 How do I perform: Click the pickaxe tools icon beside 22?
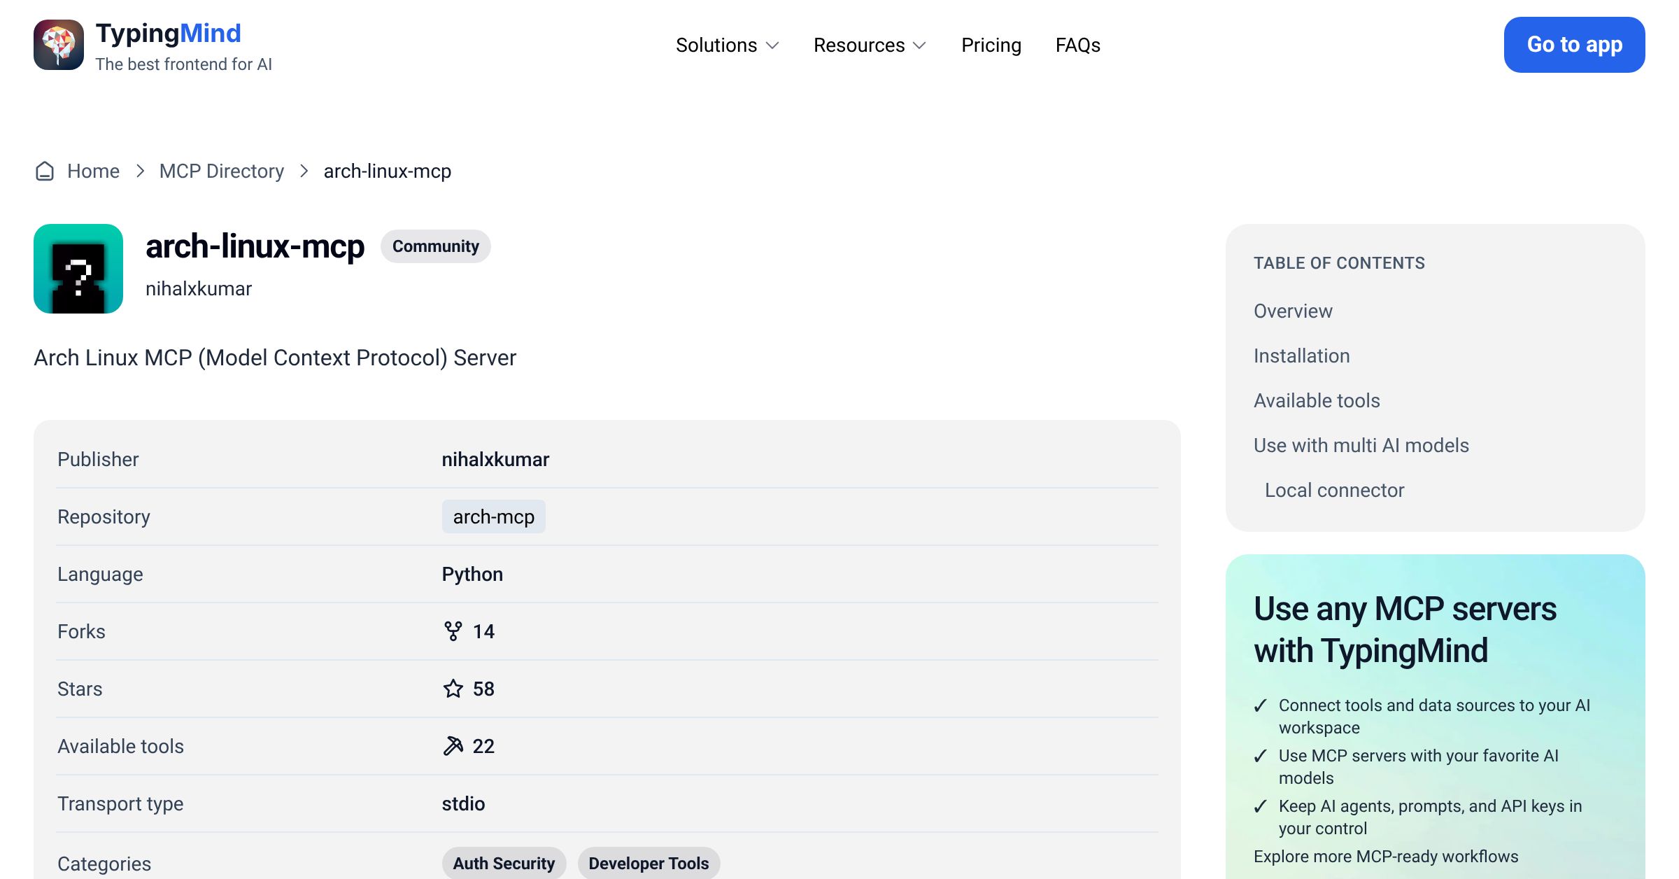point(453,746)
